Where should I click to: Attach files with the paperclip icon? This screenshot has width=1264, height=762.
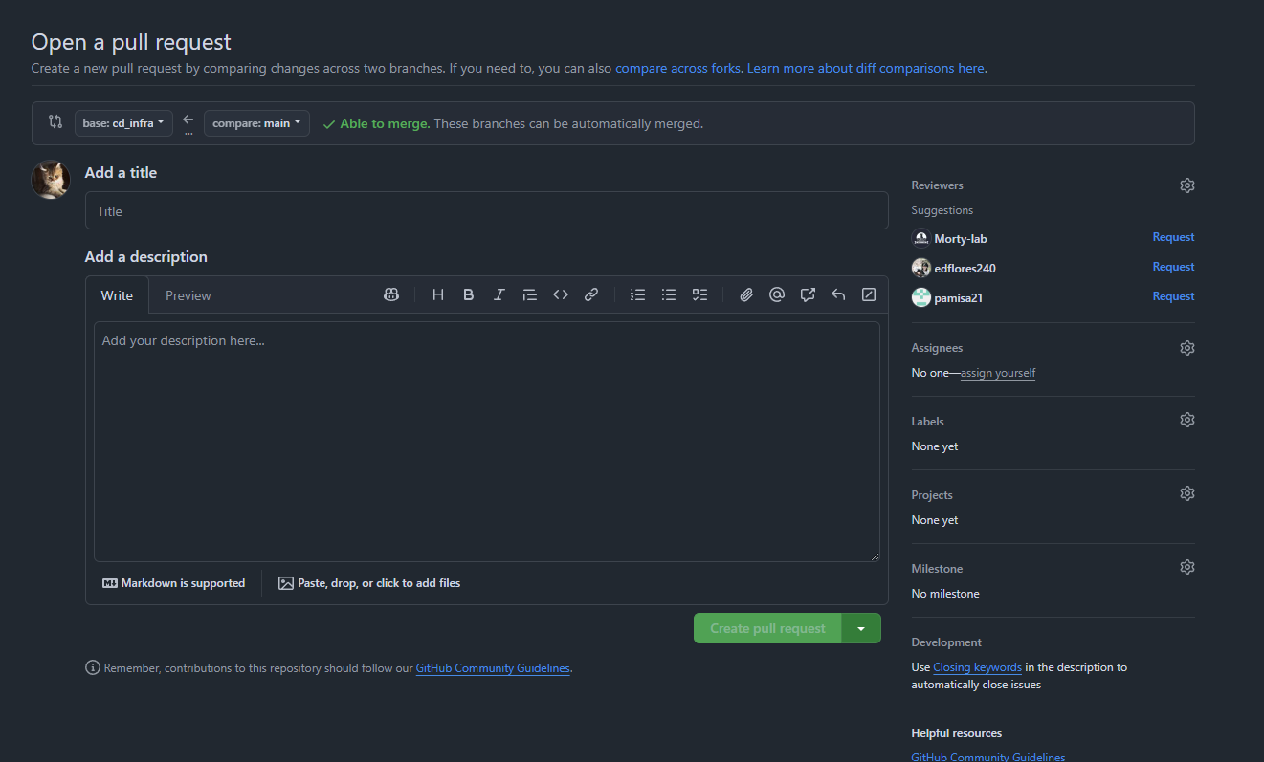click(x=746, y=295)
